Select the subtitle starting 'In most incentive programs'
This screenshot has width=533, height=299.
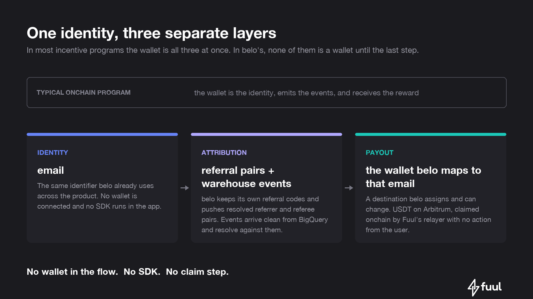click(223, 50)
